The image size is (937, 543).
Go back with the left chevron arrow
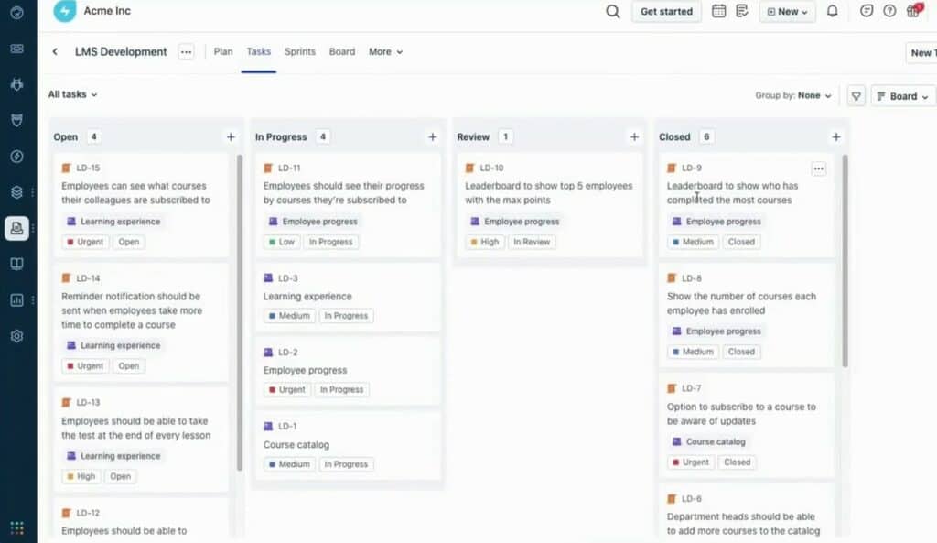pyautogui.click(x=55, y=51)
